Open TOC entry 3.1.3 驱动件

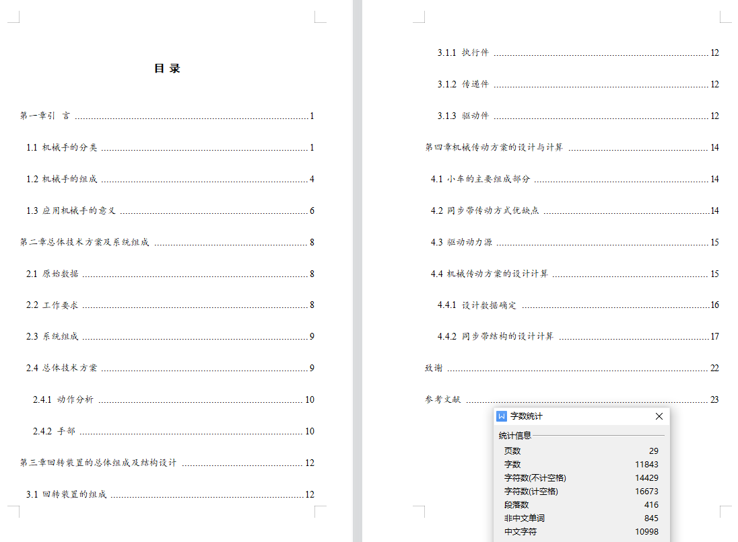click(x=463, y=116)
